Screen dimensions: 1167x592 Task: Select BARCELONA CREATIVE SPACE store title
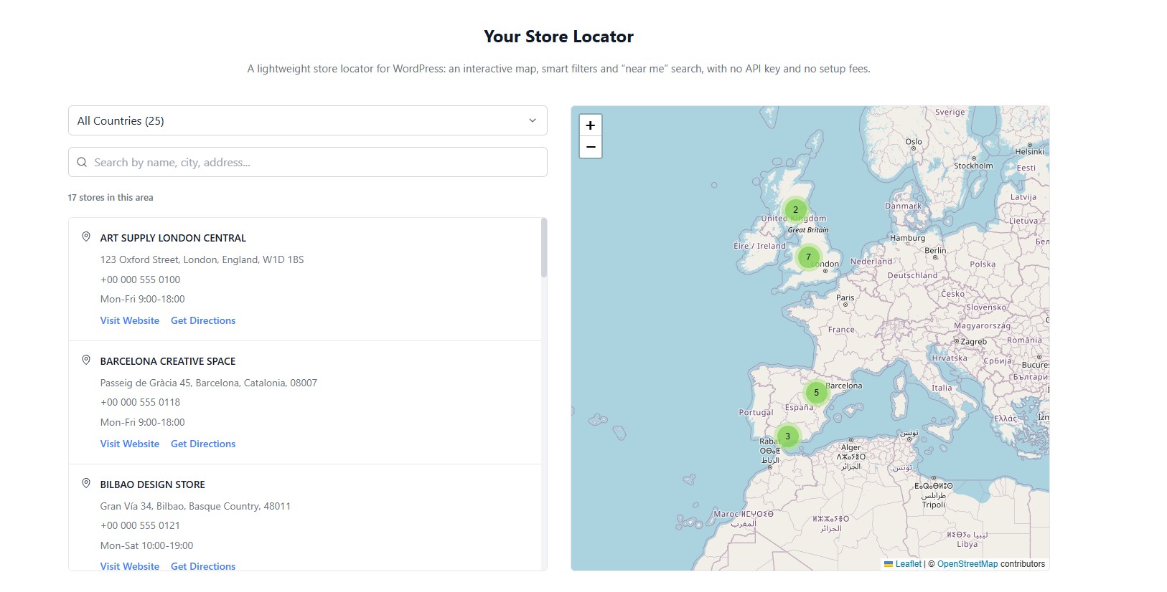click(x=168, y=361)
